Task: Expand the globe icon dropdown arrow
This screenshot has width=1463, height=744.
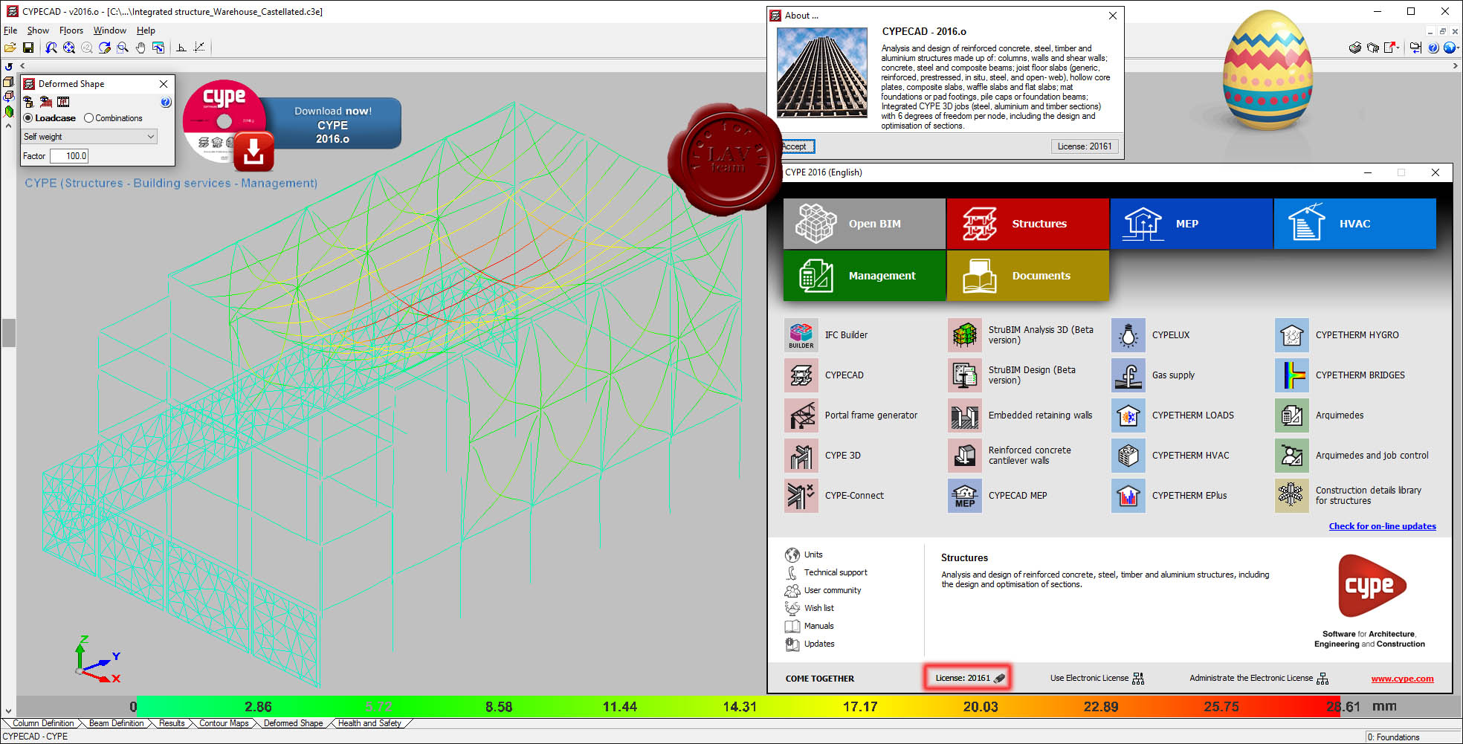Action: click(x=1458, y=48)
